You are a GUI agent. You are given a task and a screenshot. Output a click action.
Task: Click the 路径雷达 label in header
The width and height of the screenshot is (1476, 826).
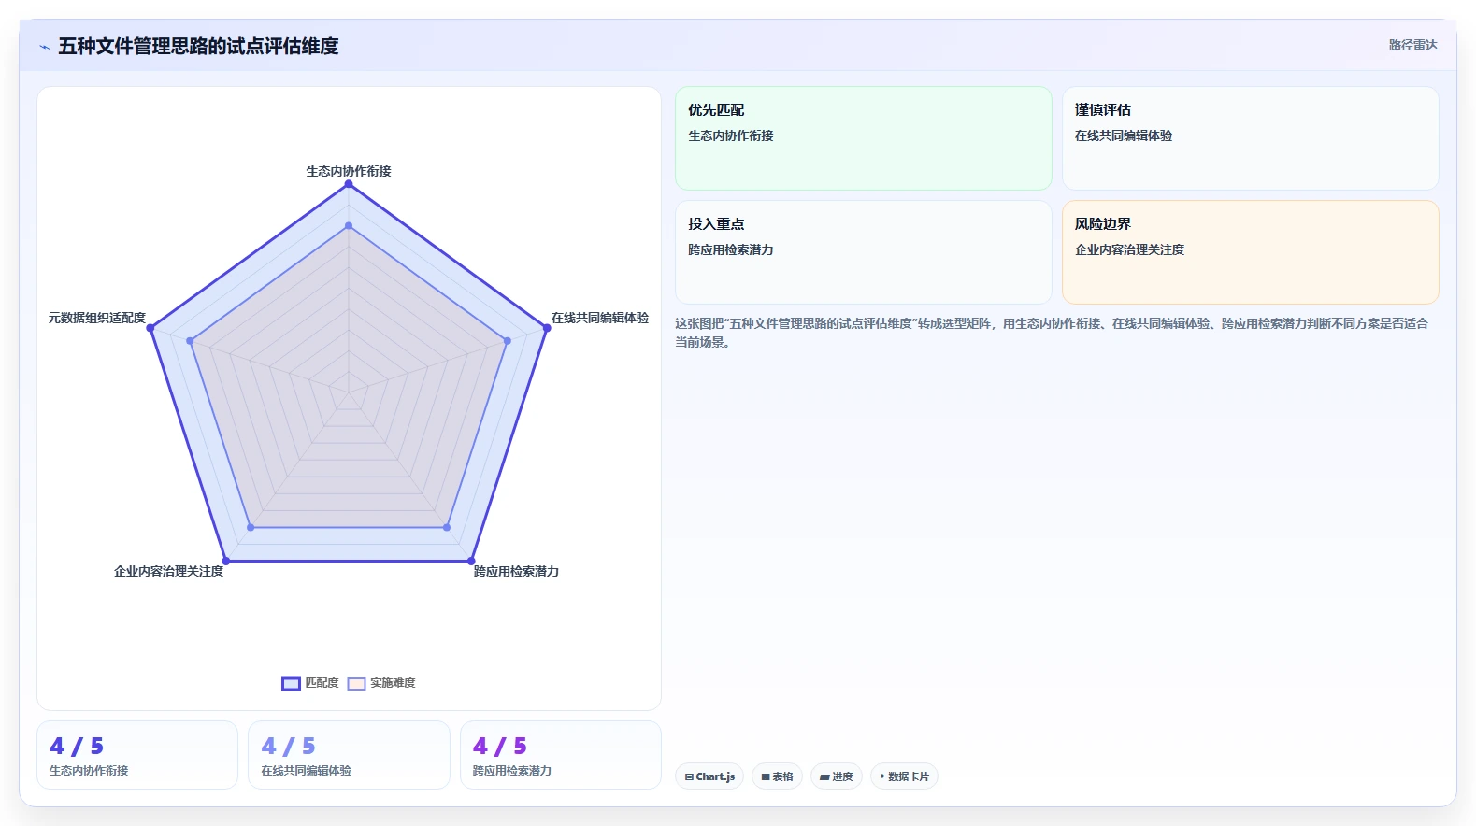click(x=1412, y=45)
